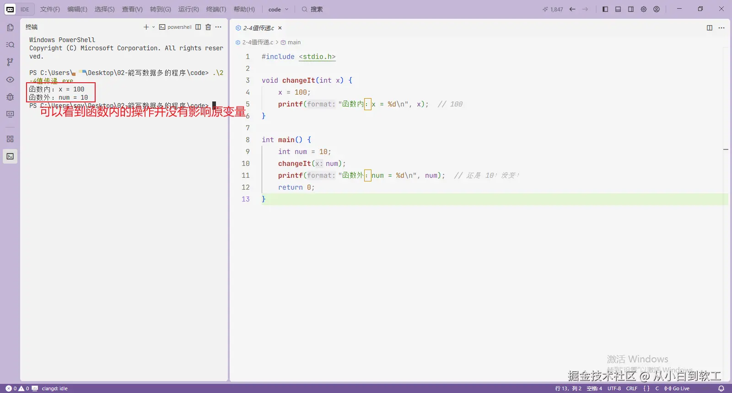Select the 2-4值传递.c editor tab
This screenshot has height=393, width=732.
[258, 28]
